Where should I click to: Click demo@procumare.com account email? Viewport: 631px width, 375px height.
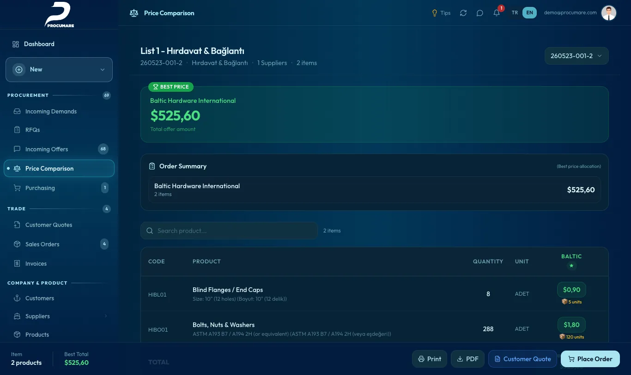(570, 13)
